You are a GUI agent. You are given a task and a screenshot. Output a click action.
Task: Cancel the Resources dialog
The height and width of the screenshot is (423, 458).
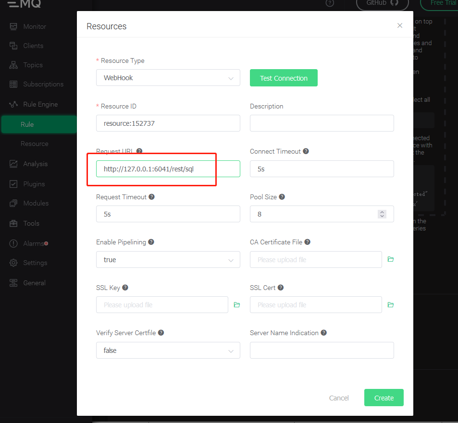pos(339,398)
